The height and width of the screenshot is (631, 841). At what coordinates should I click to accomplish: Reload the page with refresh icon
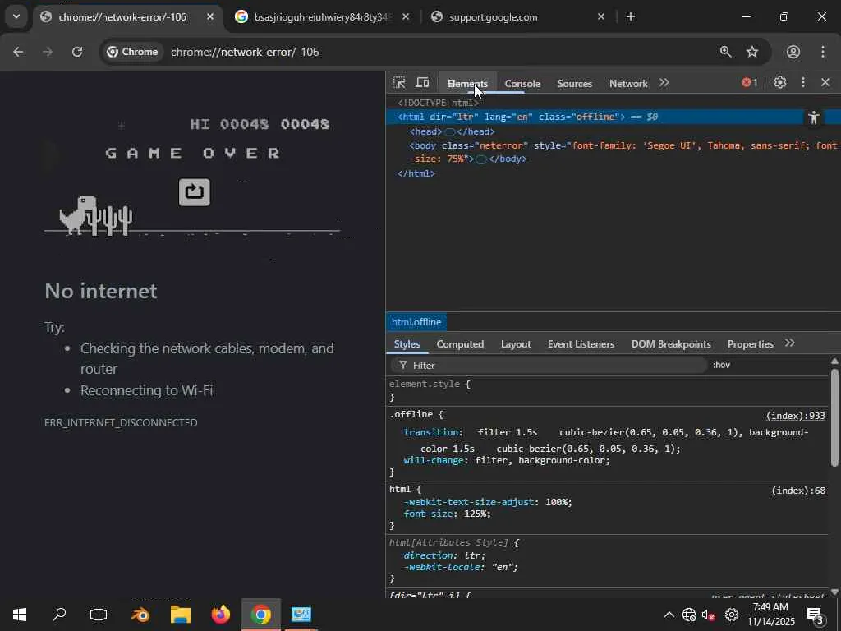(x=77, y=52)
